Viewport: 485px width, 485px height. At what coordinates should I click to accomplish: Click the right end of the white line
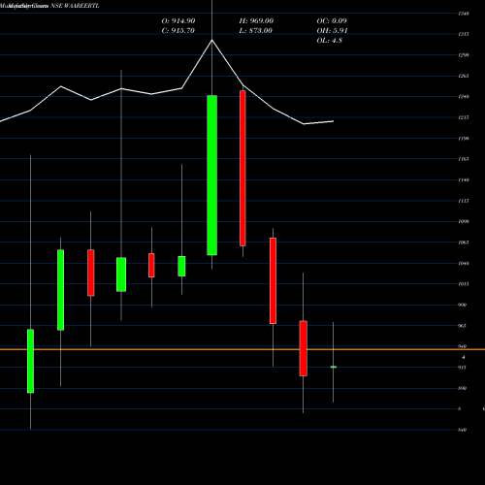pos(334,121)
